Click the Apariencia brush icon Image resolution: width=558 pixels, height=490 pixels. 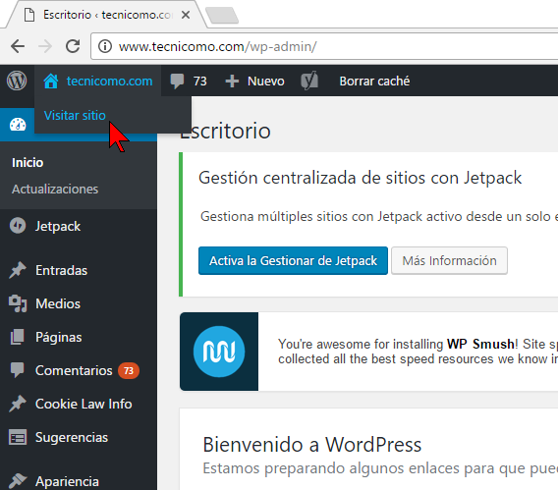pos(18,481)
